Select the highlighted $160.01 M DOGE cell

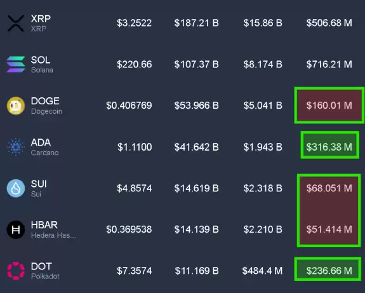click(x=329, y=106)
